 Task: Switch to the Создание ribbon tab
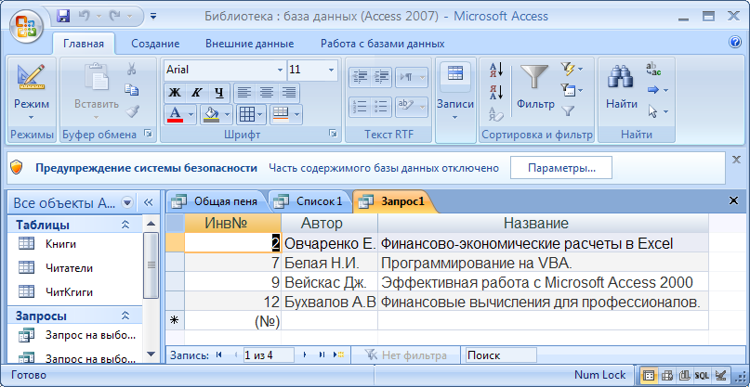point(155,44)
